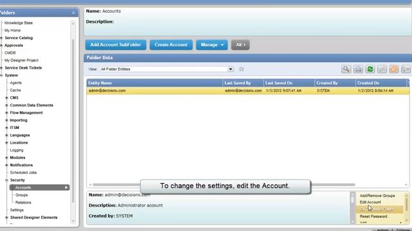Screen dimensions: 412x231
Task: Open the CMDB folder
Action: 10,53
